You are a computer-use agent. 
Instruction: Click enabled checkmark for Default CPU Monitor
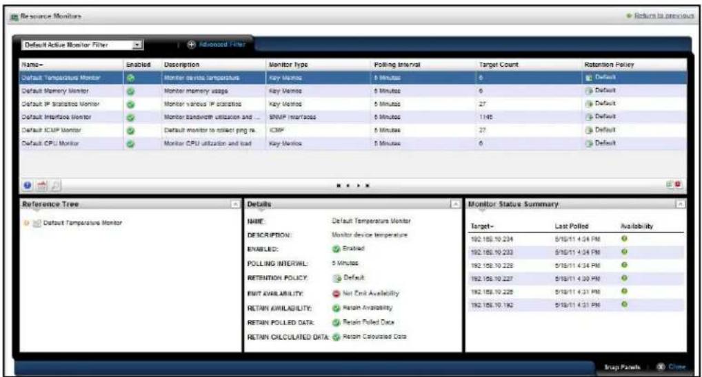130,144
